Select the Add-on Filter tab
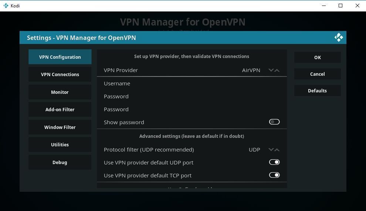The width and height of the screenshot is (366, 211). point(60,109)
